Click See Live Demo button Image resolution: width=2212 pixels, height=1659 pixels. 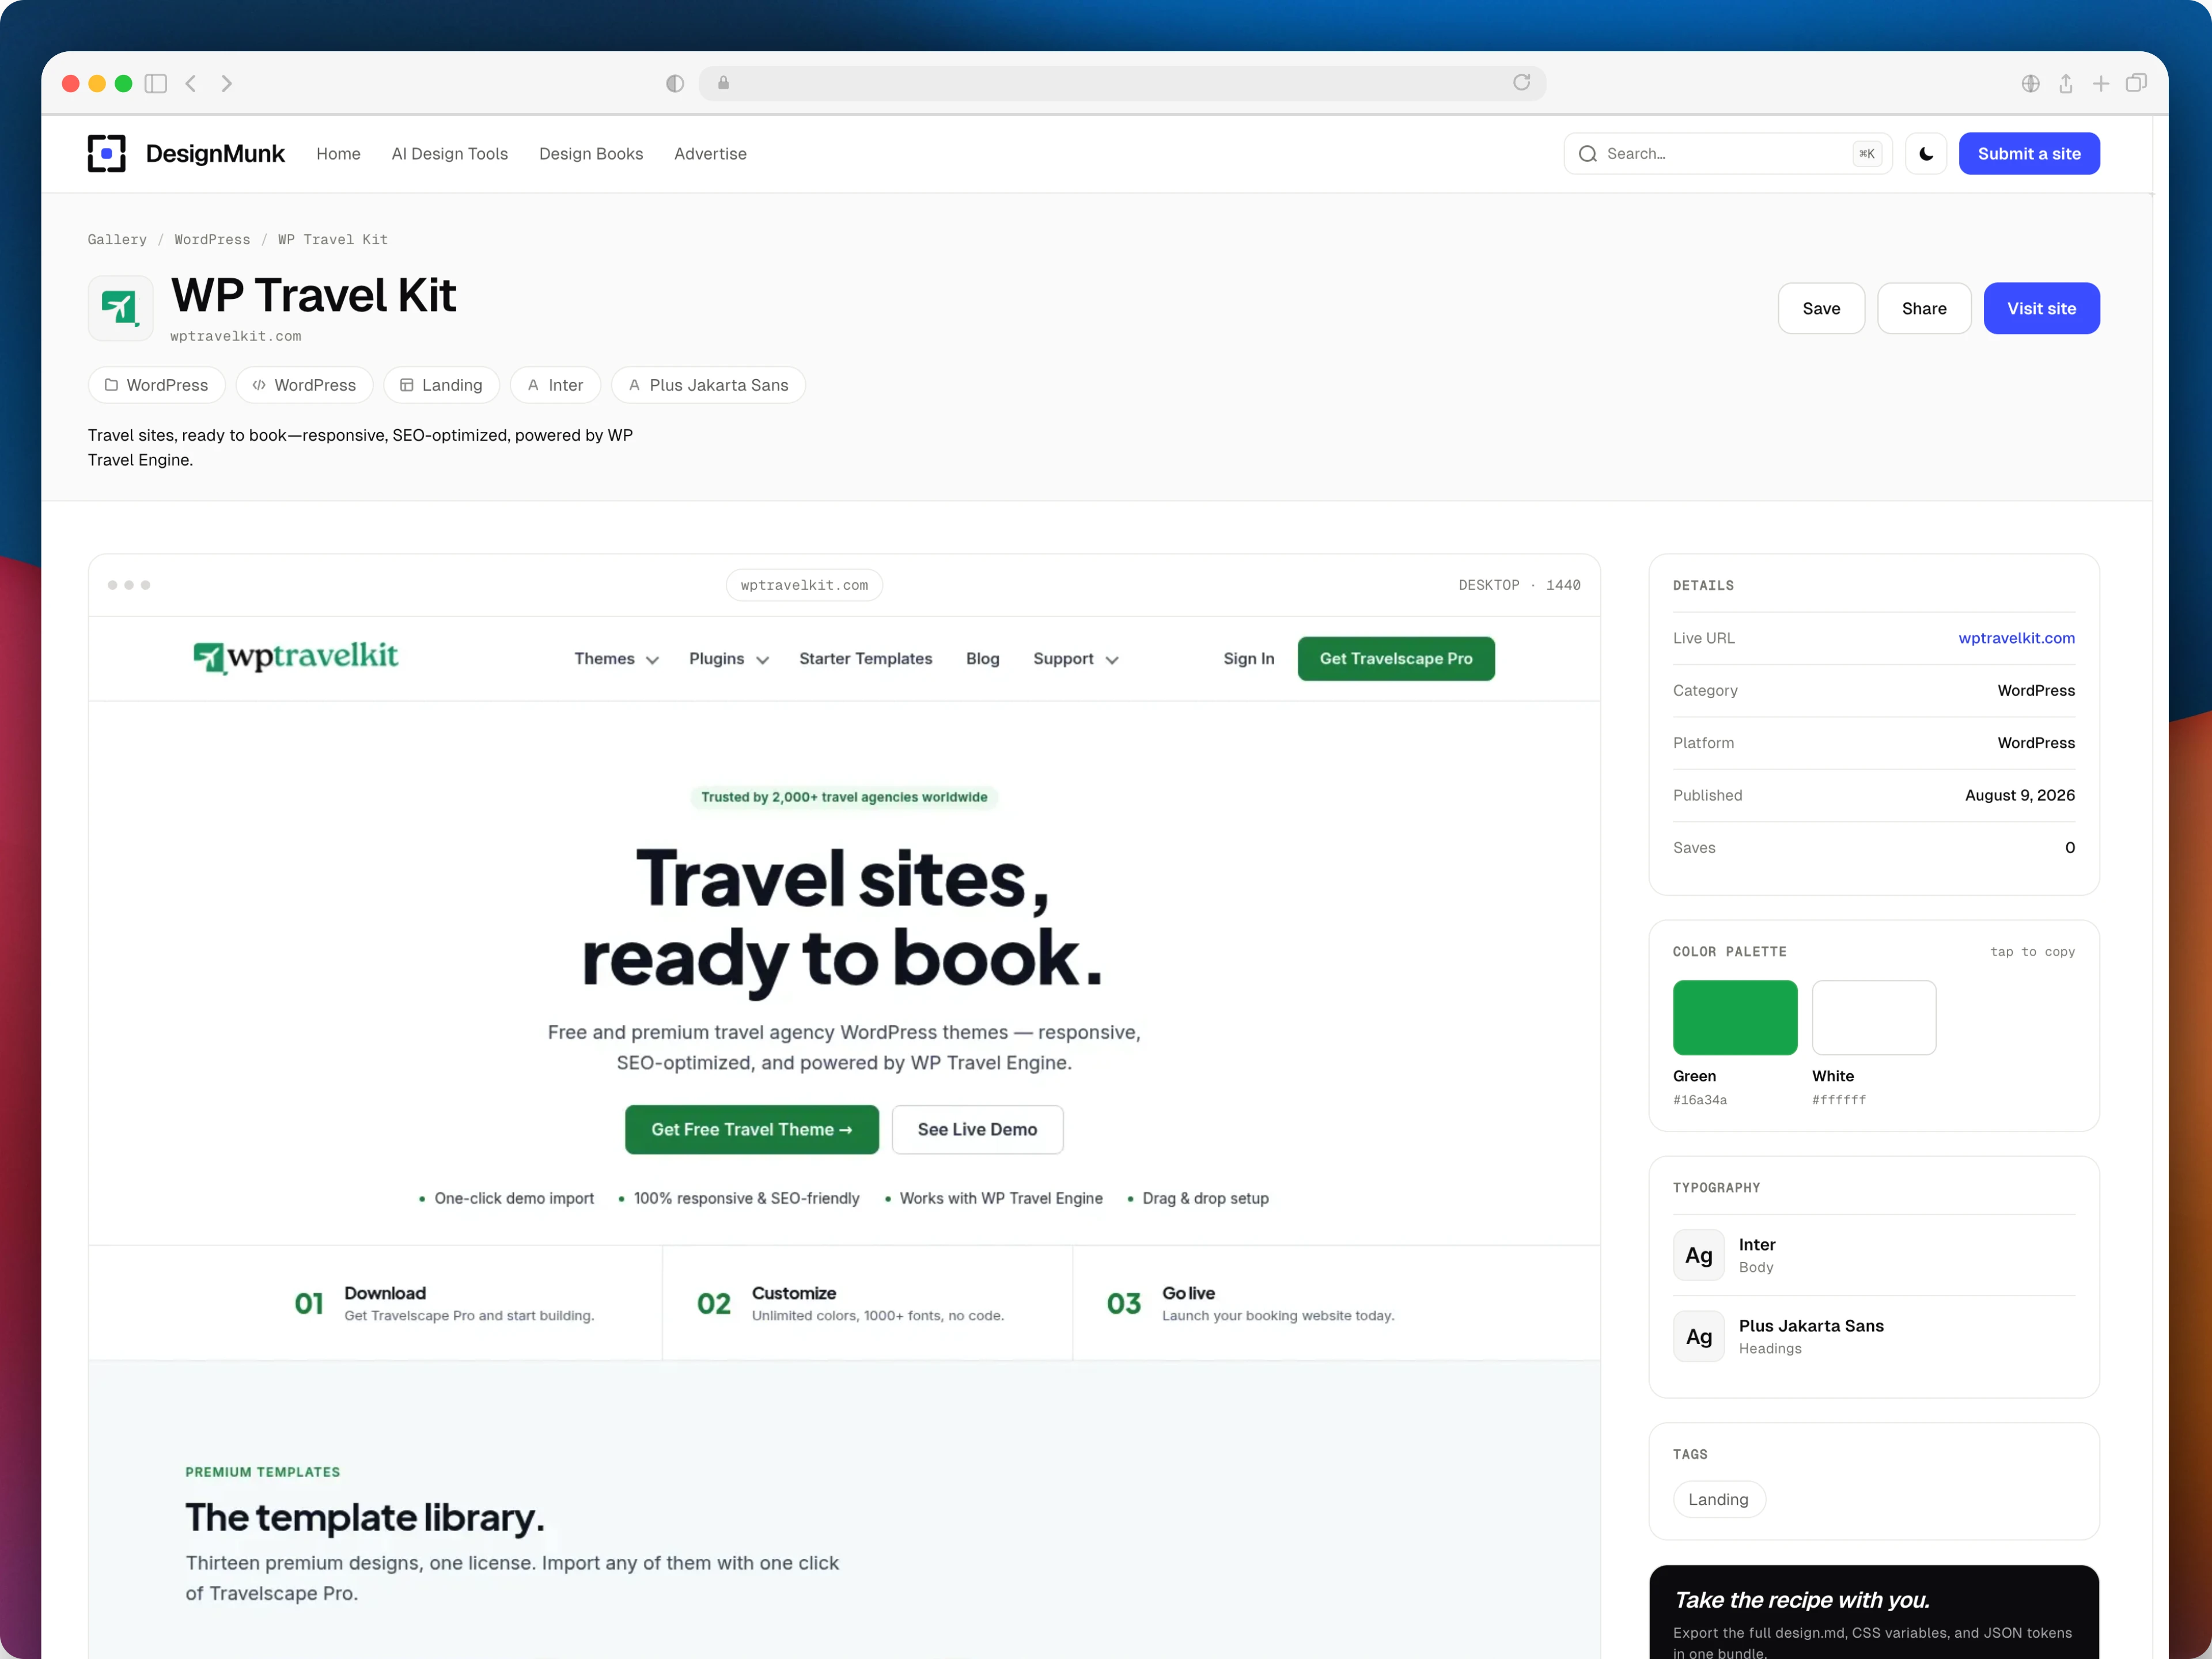click(x=977, y=1129)
